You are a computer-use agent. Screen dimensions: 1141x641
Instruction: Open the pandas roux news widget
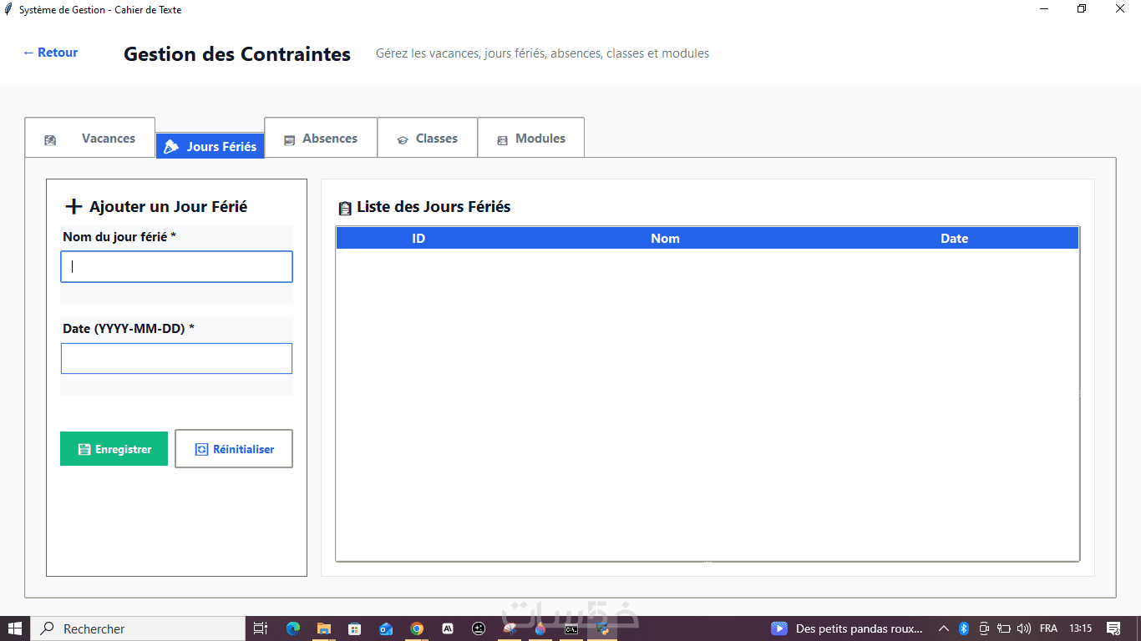(847, 628)
